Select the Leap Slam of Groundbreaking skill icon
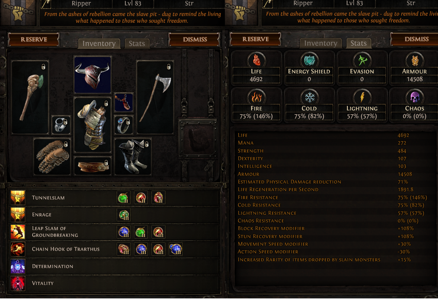 [18, 232]
